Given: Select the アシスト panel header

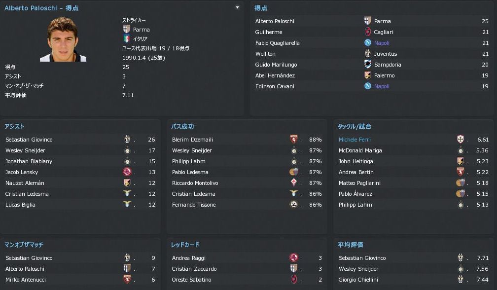Looking at the screenshot, I should pyautogui.click(x=14, y=127).
